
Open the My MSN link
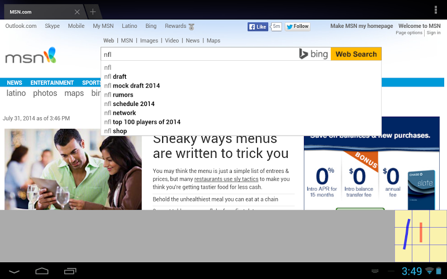click(103, 26)
